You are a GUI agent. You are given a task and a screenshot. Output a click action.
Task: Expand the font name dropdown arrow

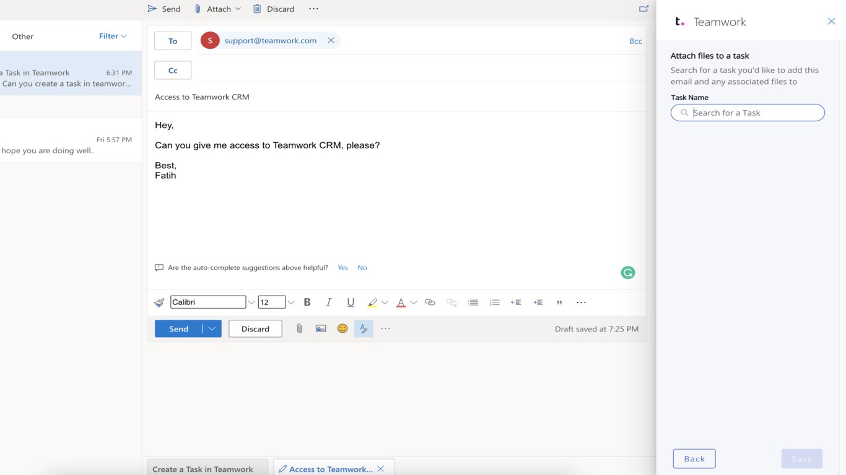click(251, 302)
